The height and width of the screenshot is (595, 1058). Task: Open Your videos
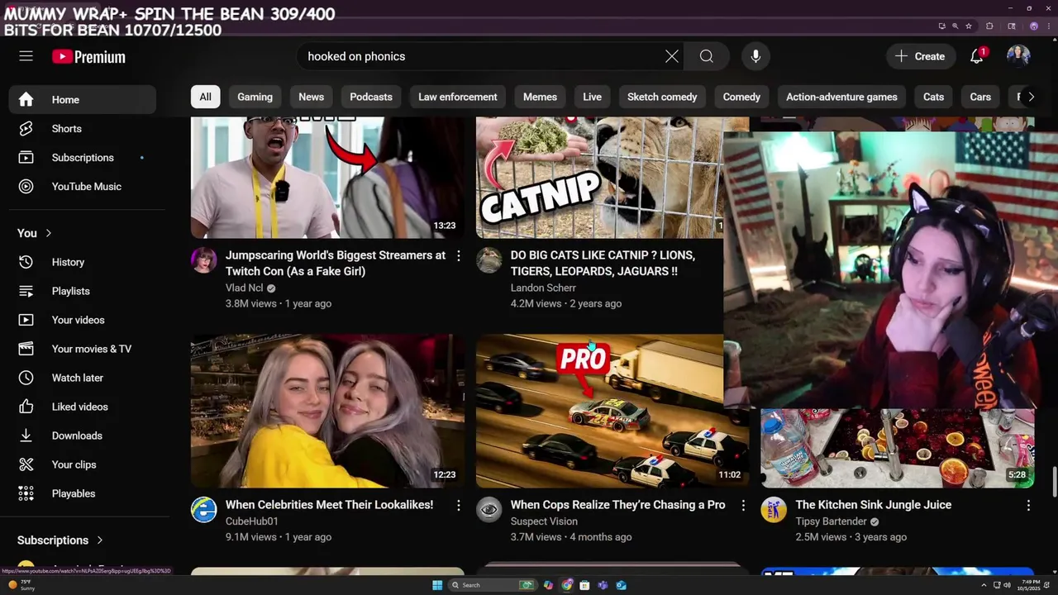tap(83, 320)
